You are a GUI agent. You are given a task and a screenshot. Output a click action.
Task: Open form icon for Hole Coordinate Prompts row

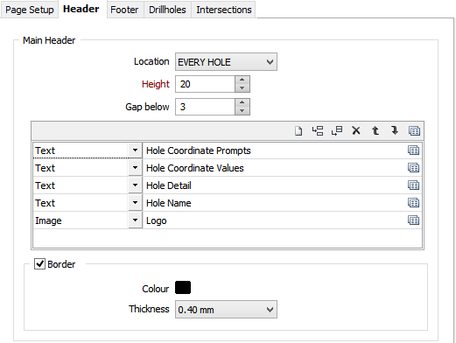(x=413, y=150)
